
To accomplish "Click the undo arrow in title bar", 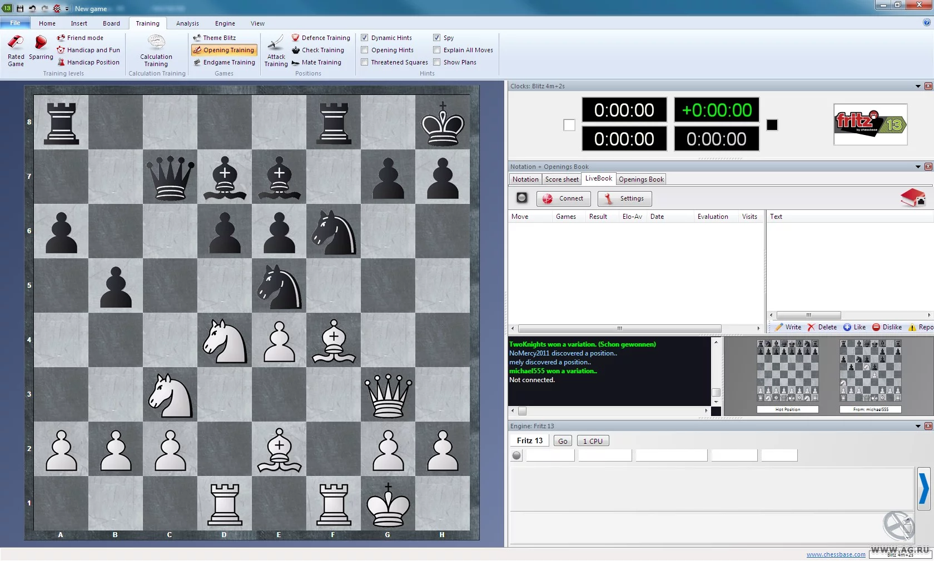I will tap(32, 8).
